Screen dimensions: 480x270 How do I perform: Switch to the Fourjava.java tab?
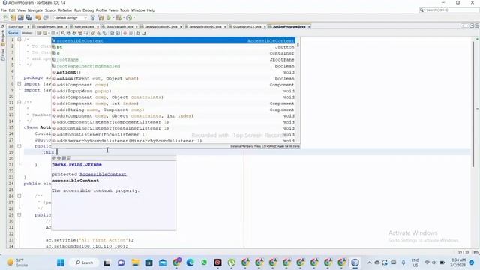point(84,27)
